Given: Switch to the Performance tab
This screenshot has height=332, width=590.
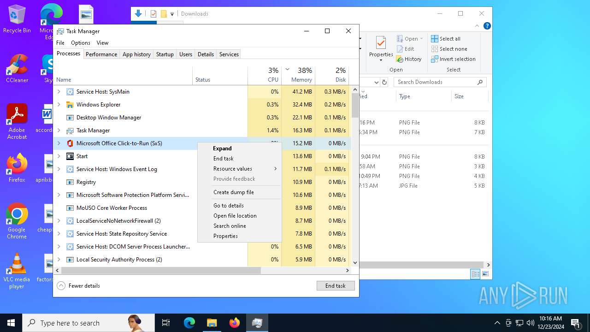Looking at the screenshot, I should click(x=101, y=54).
